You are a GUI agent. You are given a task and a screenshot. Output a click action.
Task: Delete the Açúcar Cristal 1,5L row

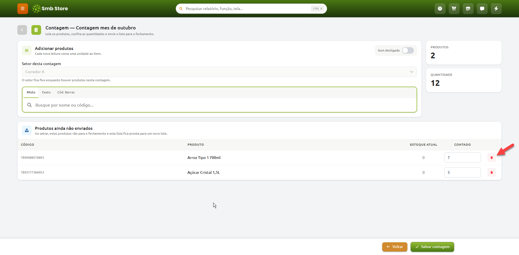pyautogui.click(x=492, y=172)
